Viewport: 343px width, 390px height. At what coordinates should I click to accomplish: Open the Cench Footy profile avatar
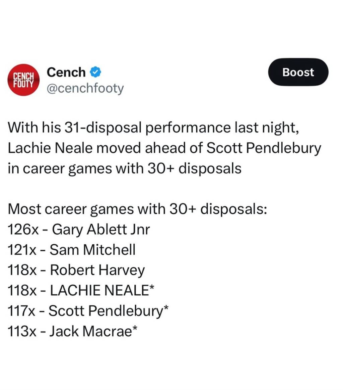pos(23,80)
